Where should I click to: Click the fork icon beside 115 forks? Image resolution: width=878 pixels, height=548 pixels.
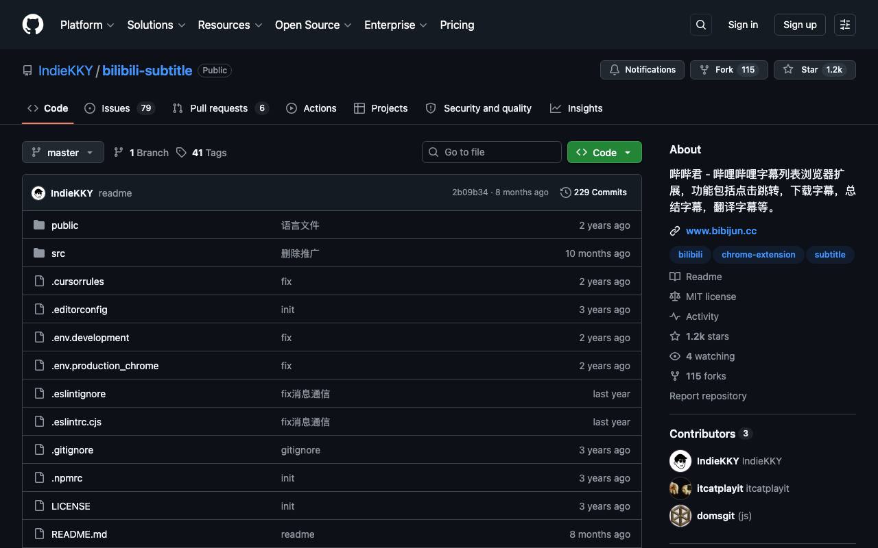675,376
